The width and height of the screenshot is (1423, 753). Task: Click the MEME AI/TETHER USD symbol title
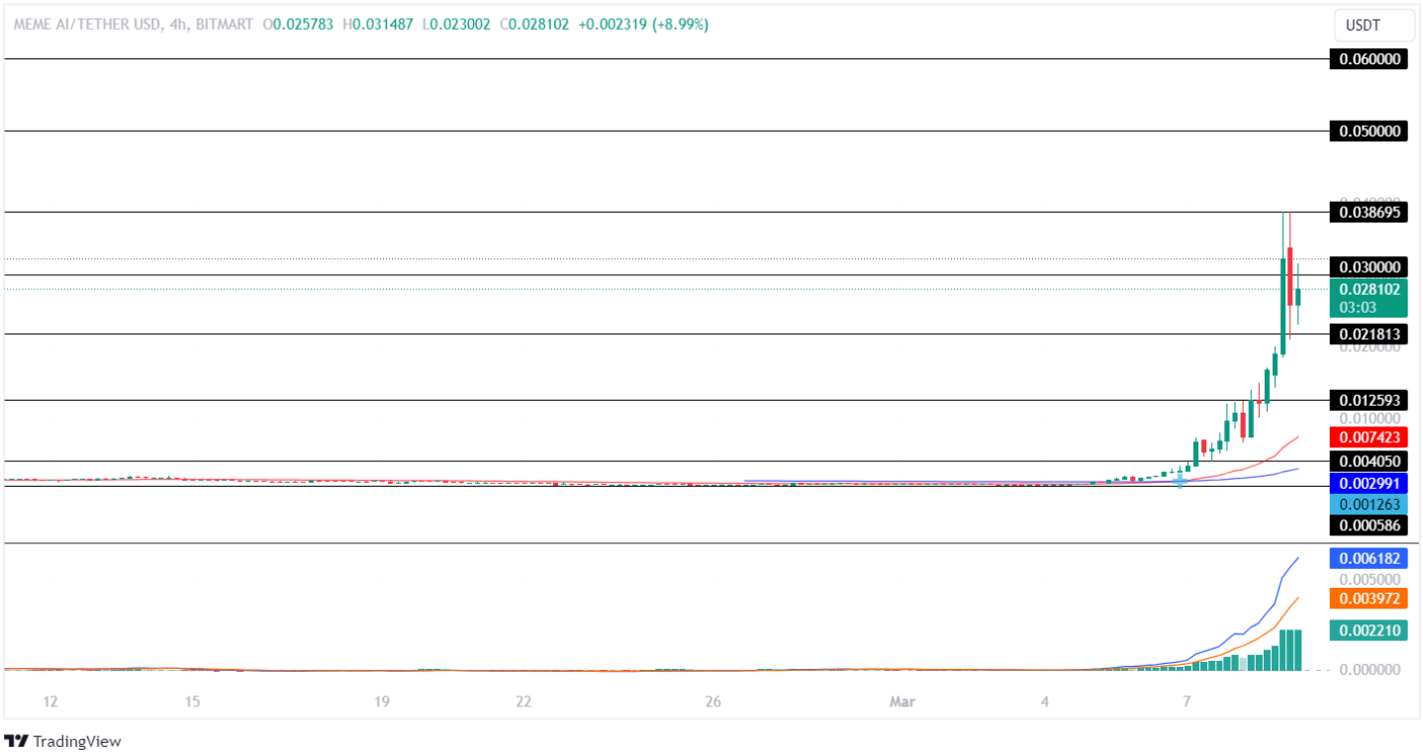tap(85, 25)
